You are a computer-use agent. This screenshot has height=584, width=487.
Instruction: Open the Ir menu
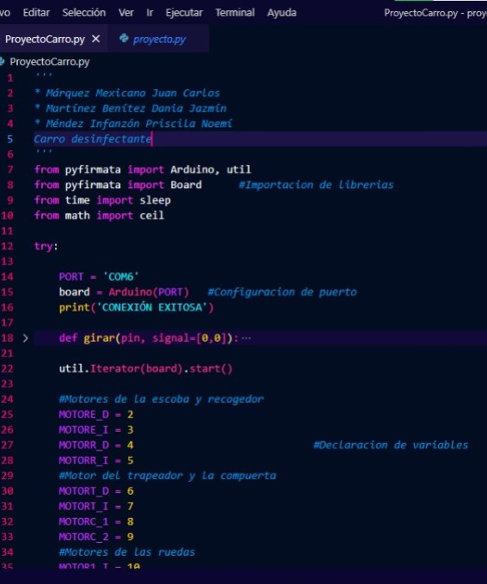click(149, 13)
